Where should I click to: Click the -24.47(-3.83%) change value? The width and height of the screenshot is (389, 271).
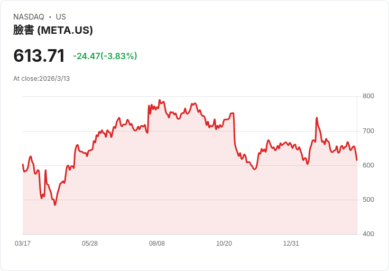105,56
